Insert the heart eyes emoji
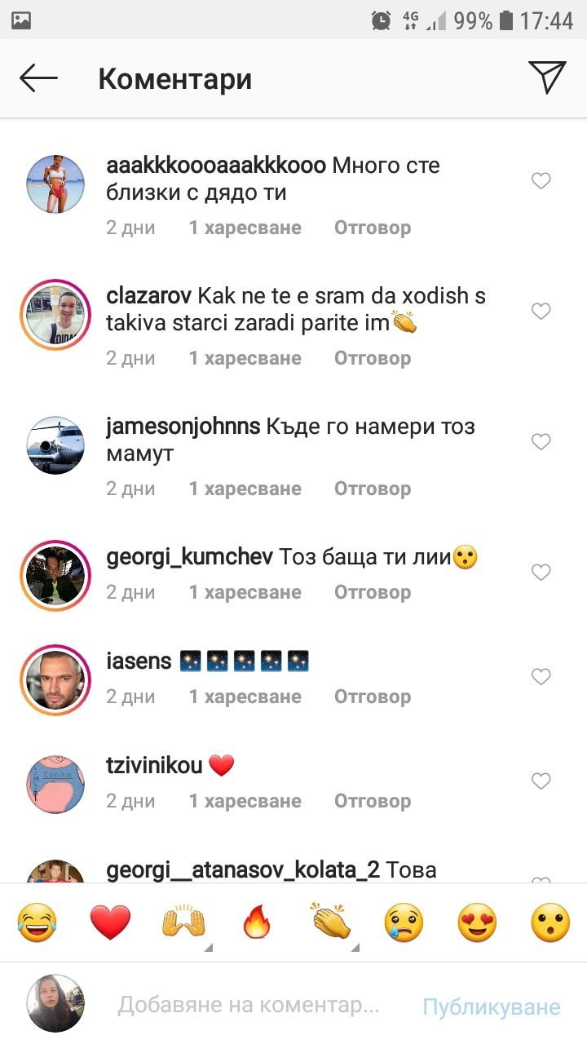Image resolution: width=587 pixels, height=1044 pixels. pos(477,924)
